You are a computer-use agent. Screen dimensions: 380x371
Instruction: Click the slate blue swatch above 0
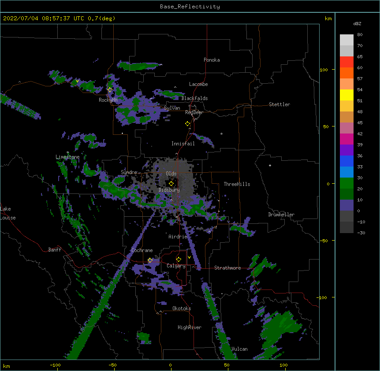(346, 205)
